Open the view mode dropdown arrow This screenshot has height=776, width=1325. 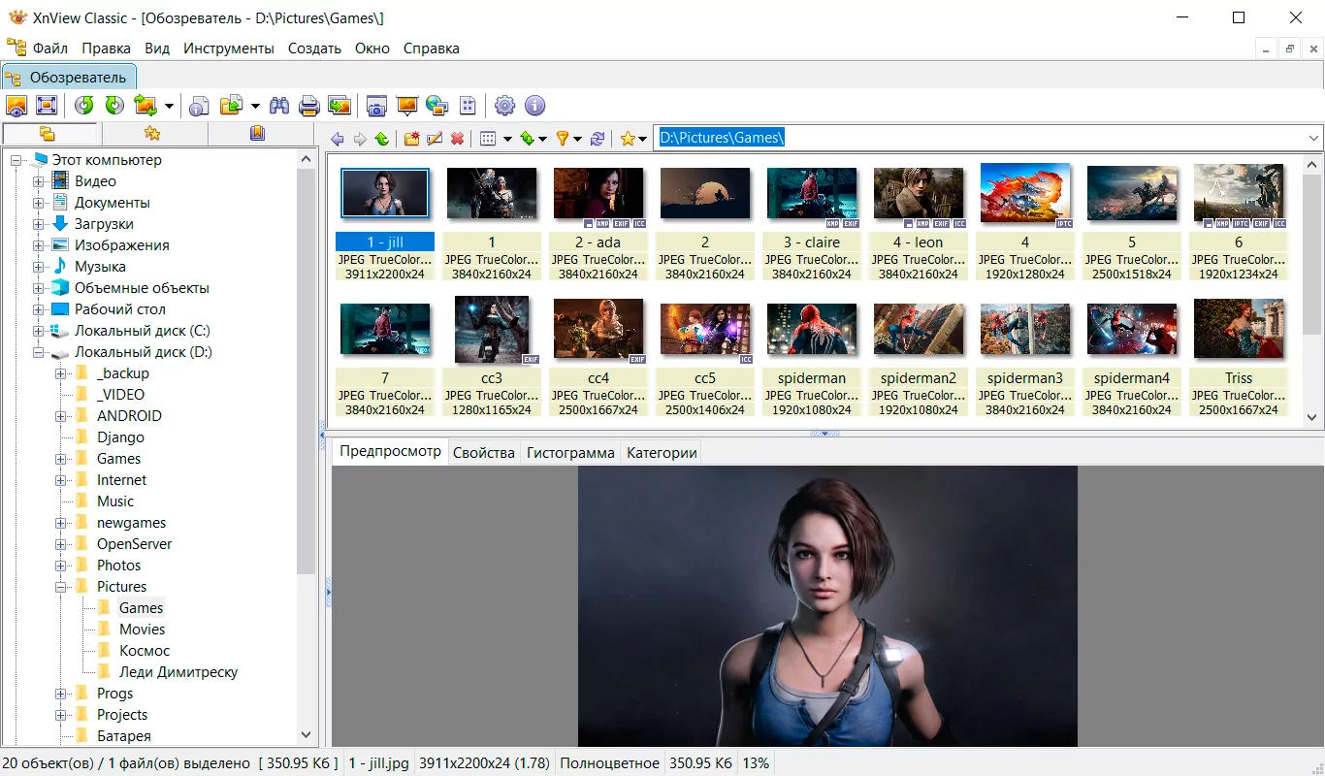click(507, 139)
